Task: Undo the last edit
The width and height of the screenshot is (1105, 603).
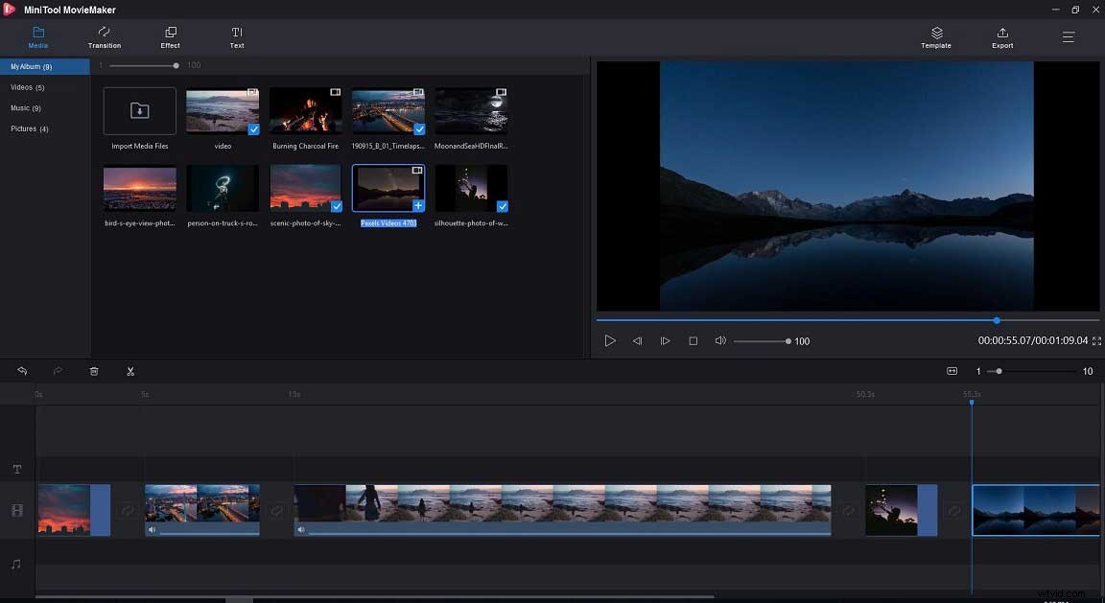Action: point(21,371)
